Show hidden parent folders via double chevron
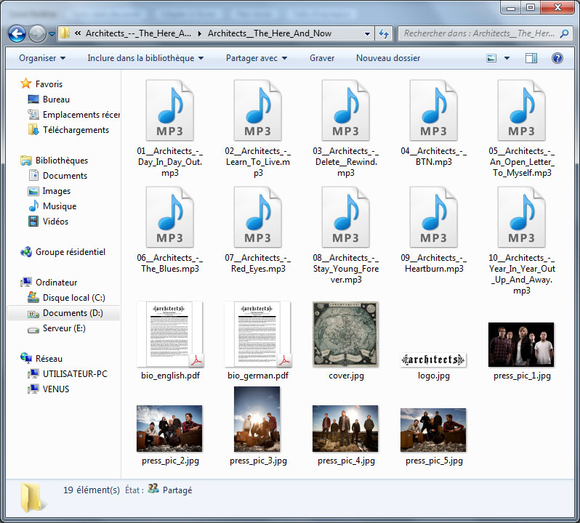This screenshot has width=580, height=523. tap(78, 33)
